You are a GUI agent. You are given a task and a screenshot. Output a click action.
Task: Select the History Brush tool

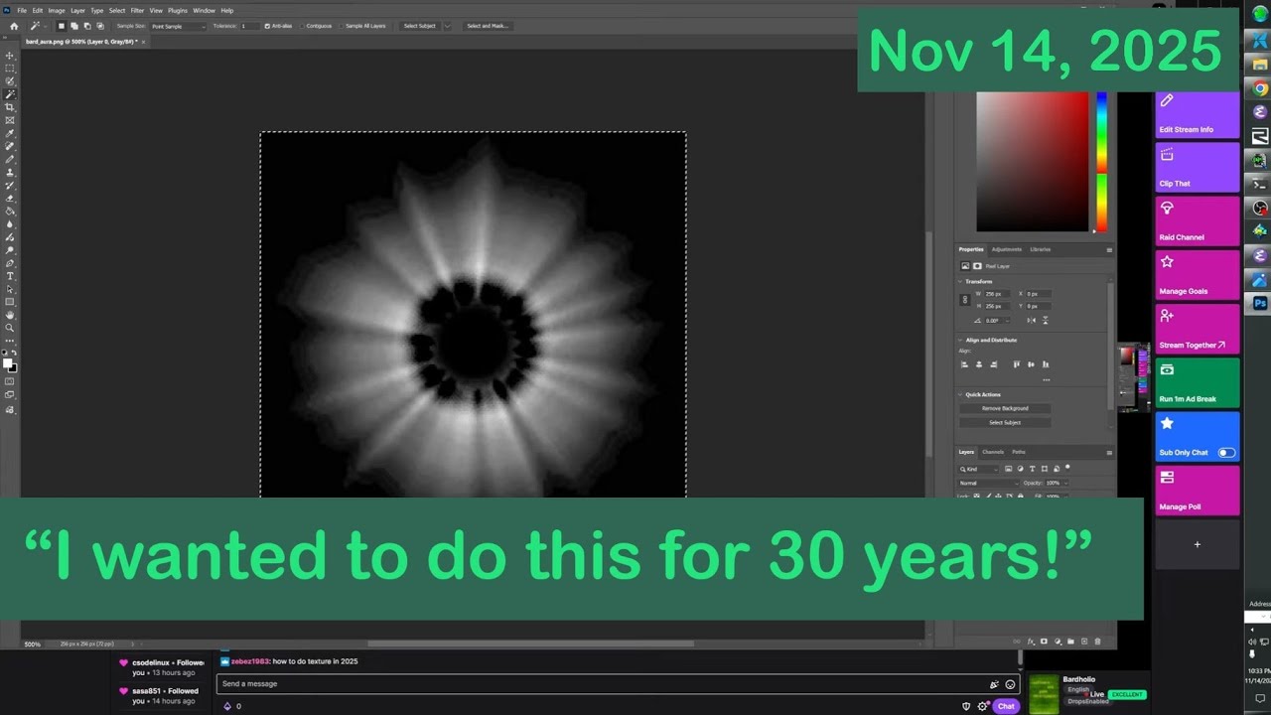(x=10, y=185)
